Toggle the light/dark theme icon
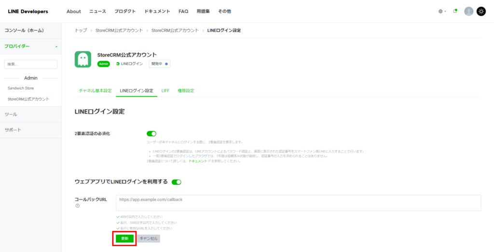The image size is (494, 252). click(481, 12)
